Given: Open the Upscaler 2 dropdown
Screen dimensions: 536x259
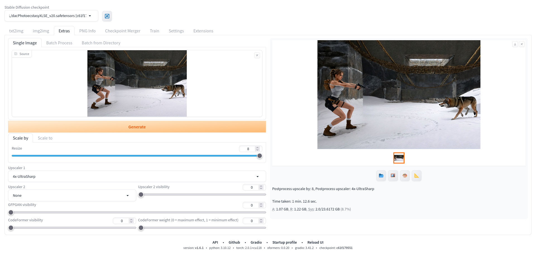Looking at the screenshot, I should click(72, 195).
